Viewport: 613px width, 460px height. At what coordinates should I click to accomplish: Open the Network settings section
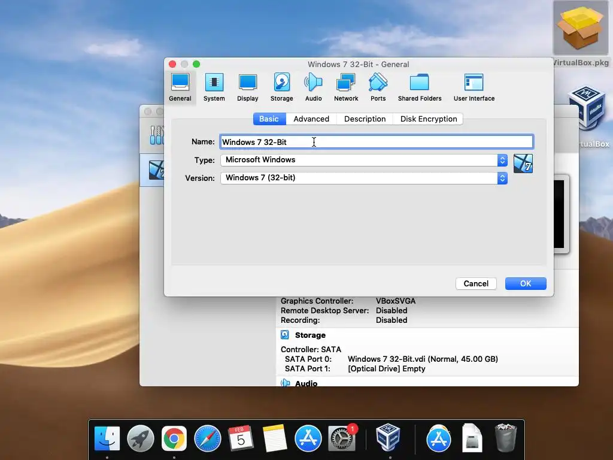click(x=346, y=87)
